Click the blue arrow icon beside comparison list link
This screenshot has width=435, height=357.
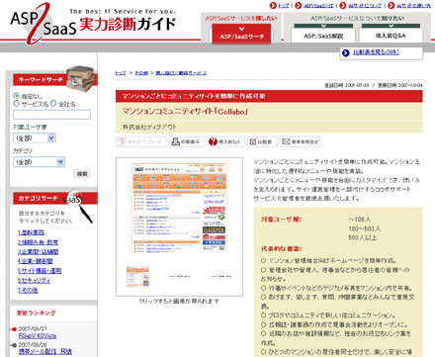pos(346,52)
